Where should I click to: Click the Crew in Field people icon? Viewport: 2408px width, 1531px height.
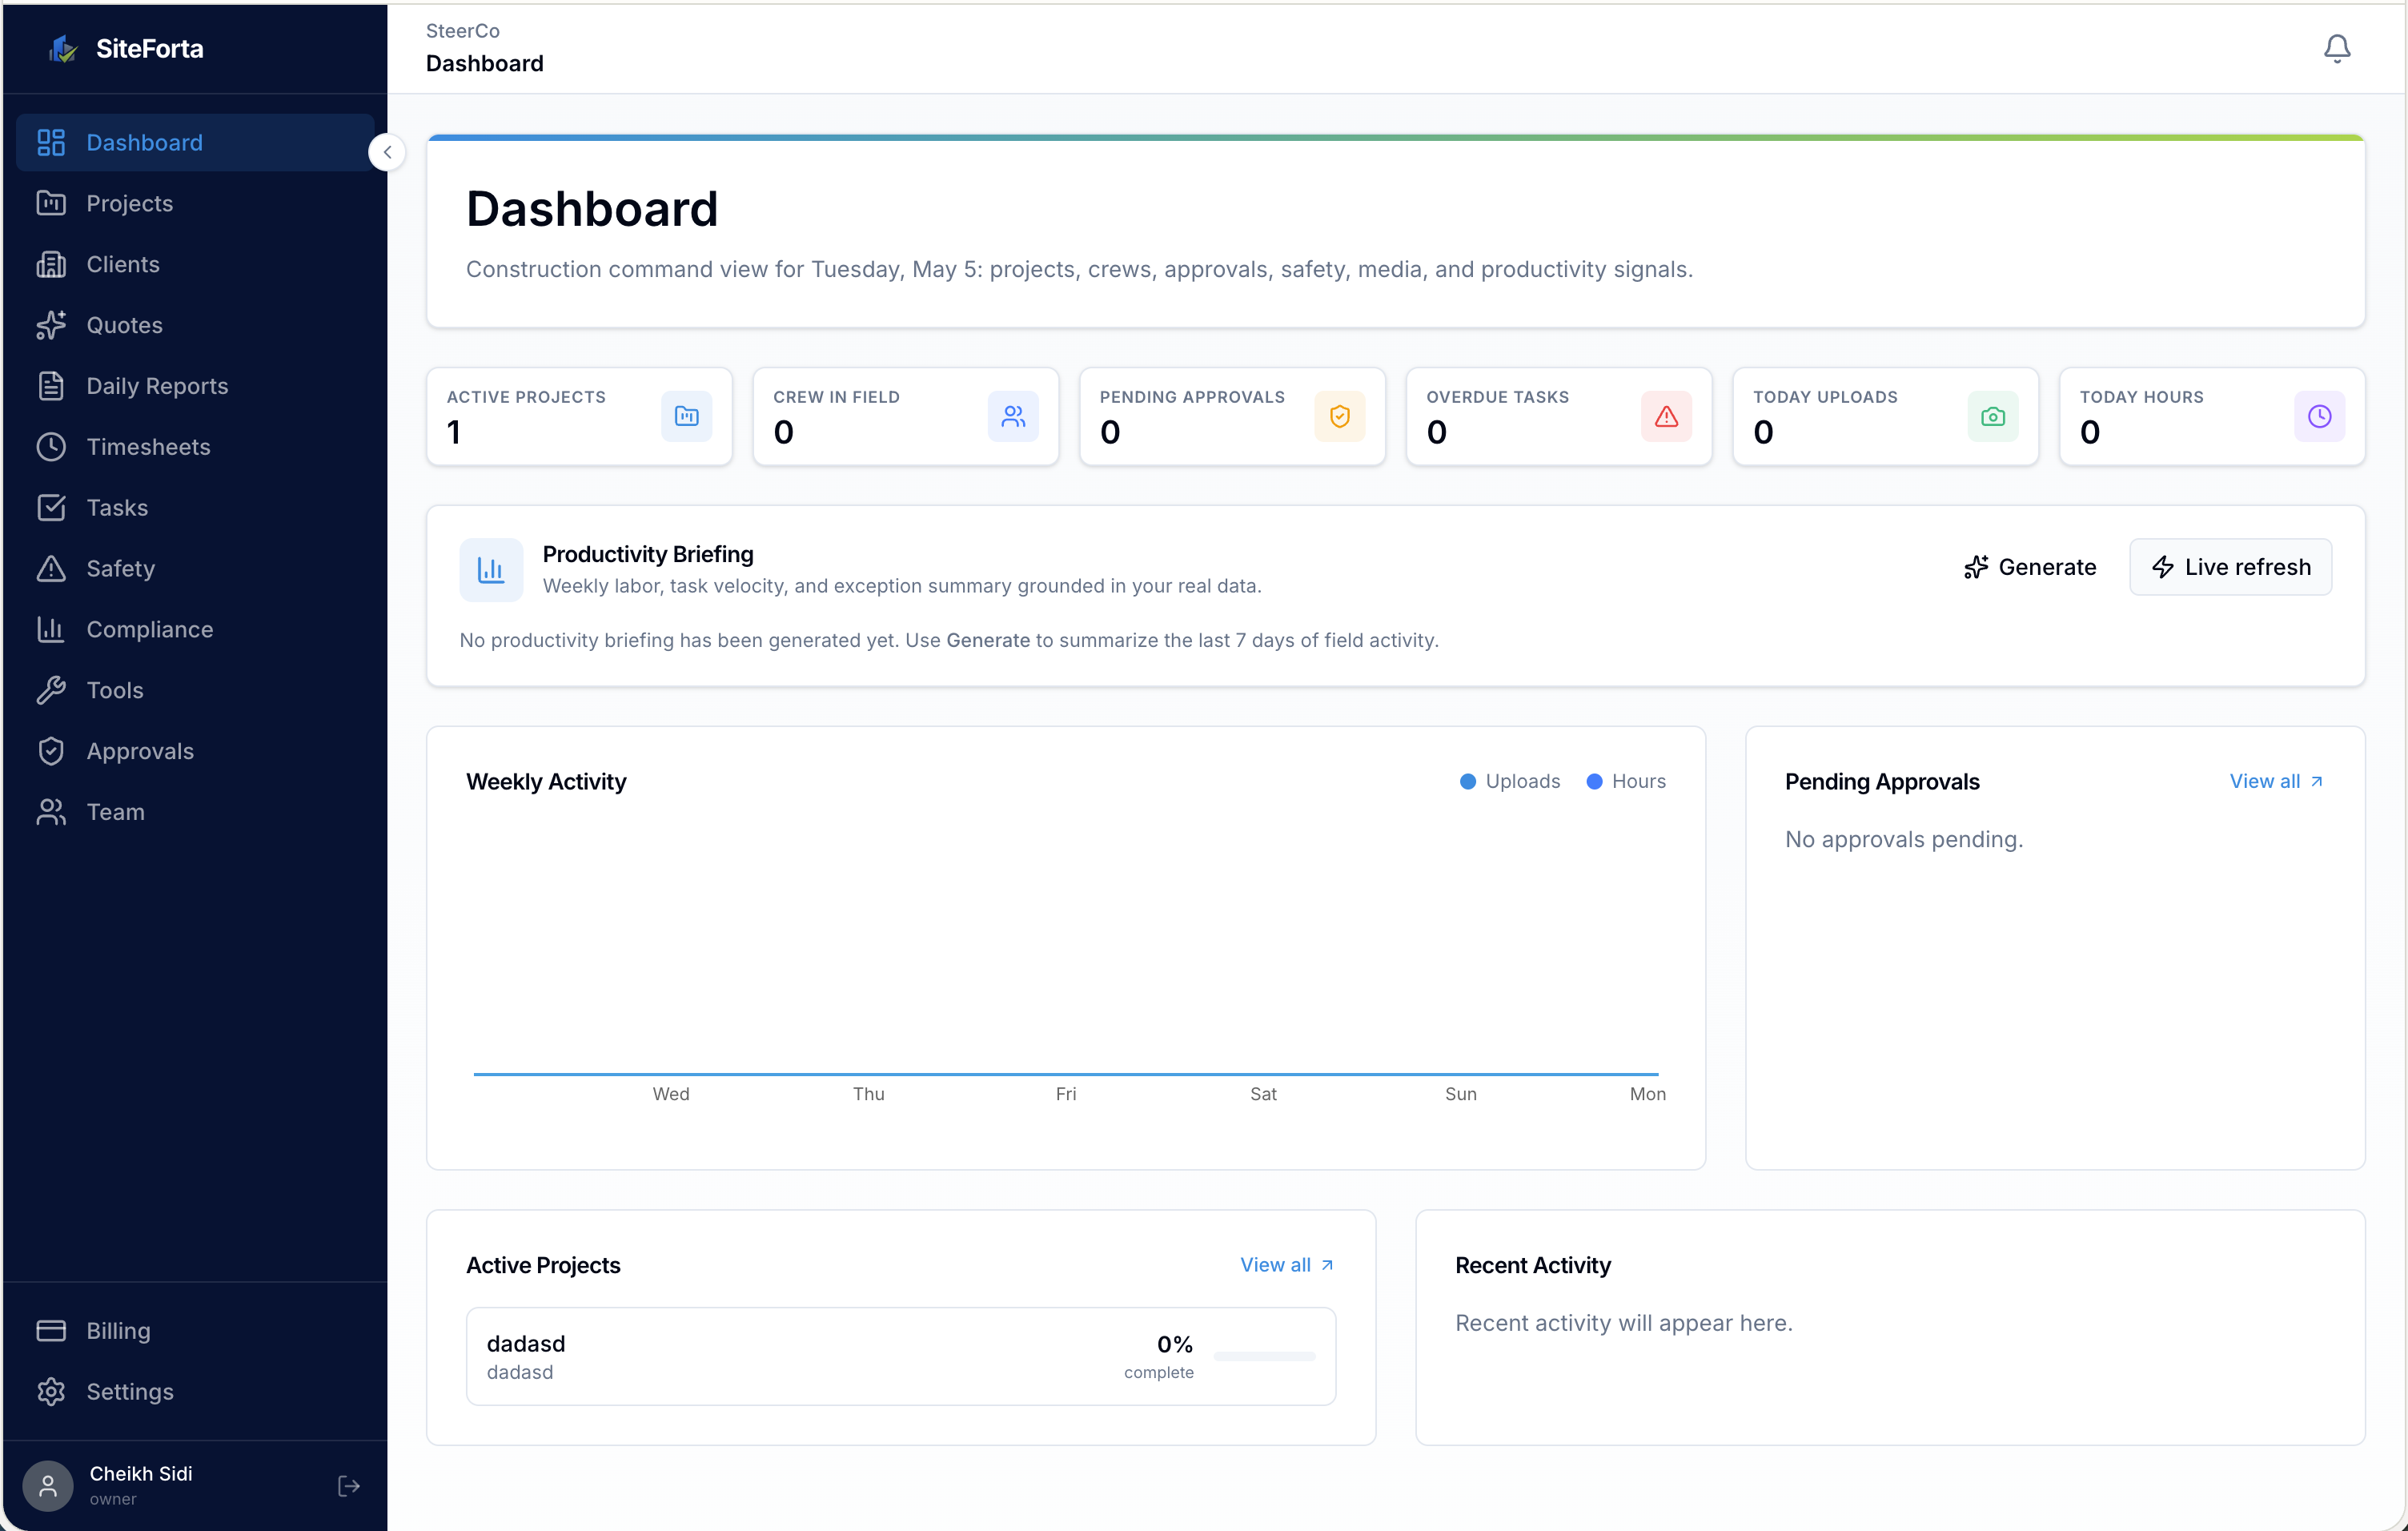pos(1013,416)
